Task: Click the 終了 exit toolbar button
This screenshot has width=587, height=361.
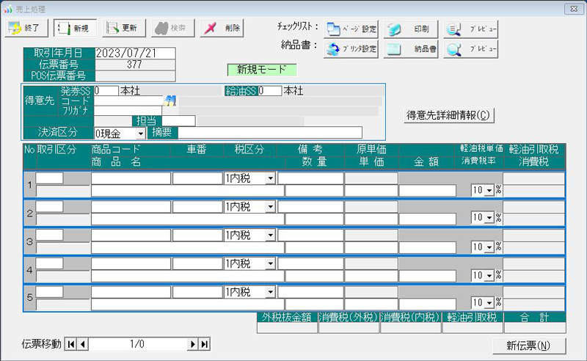Action: pyautogui.click(x=27, y=28)
